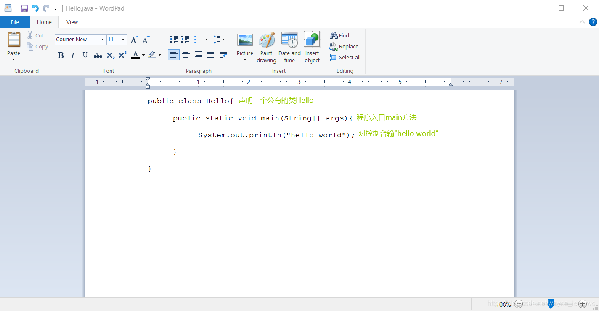Toggle subscript formatting
This screenshot has width=599, height=311.
[110, 56]
